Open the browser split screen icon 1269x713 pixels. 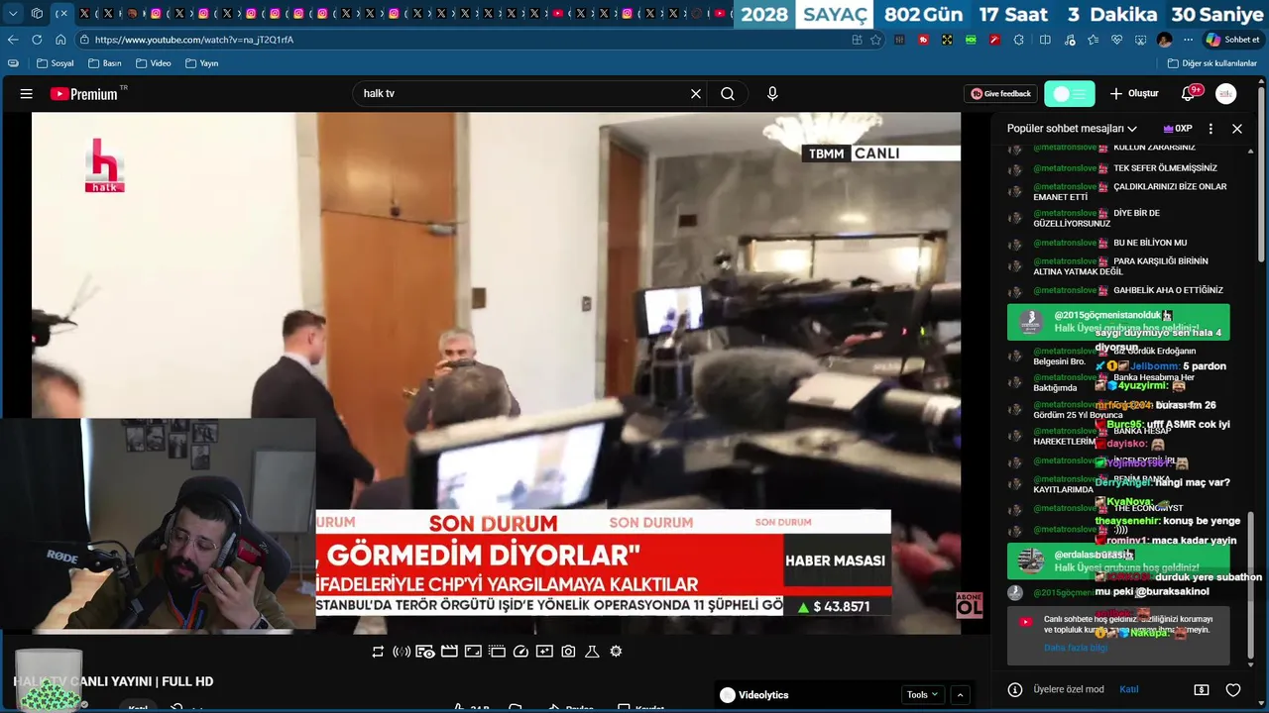pyautogui.click(x=1045, y=40)
